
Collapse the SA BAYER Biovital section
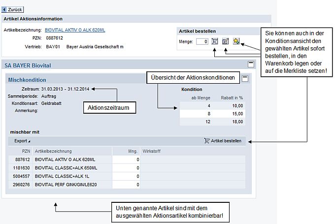pyautogui.click(x=251, y=64)
